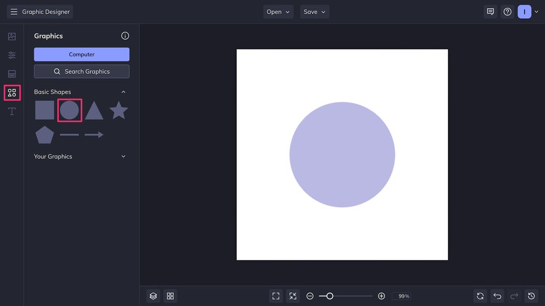The image size is (545, 306).
Task: Open the Save dropdown menu
Action: (315, 12)
